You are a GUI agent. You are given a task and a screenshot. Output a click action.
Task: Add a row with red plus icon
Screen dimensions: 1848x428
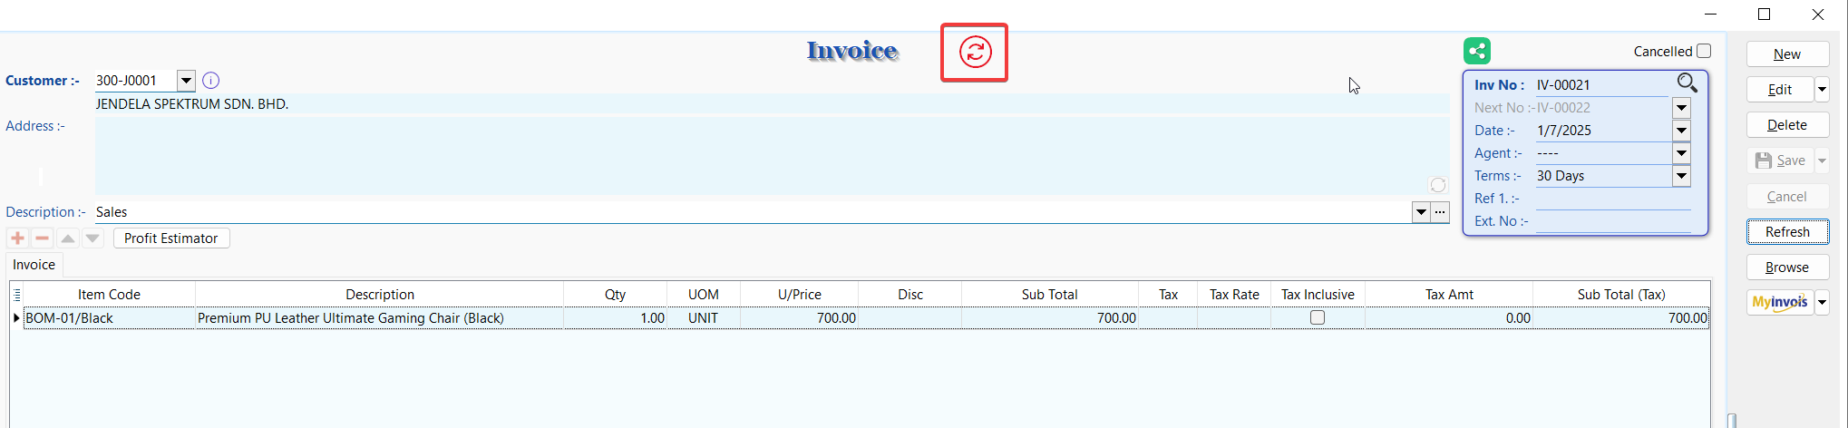17,238
